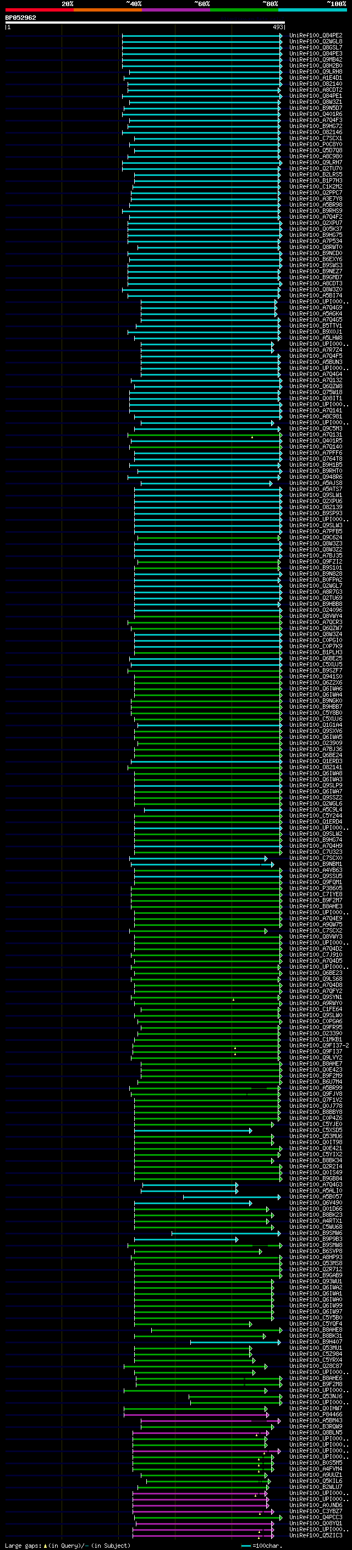
Task: Select the UniRef100_P84466 entry
Action: click(x=316, y=1415)
